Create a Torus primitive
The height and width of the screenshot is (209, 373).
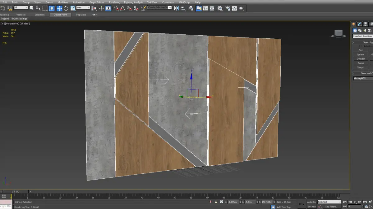[x=361, y=63]
